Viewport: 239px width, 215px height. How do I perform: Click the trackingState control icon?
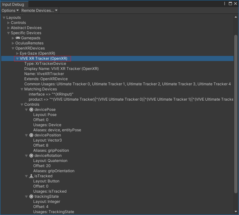click(x=31, y=196)
